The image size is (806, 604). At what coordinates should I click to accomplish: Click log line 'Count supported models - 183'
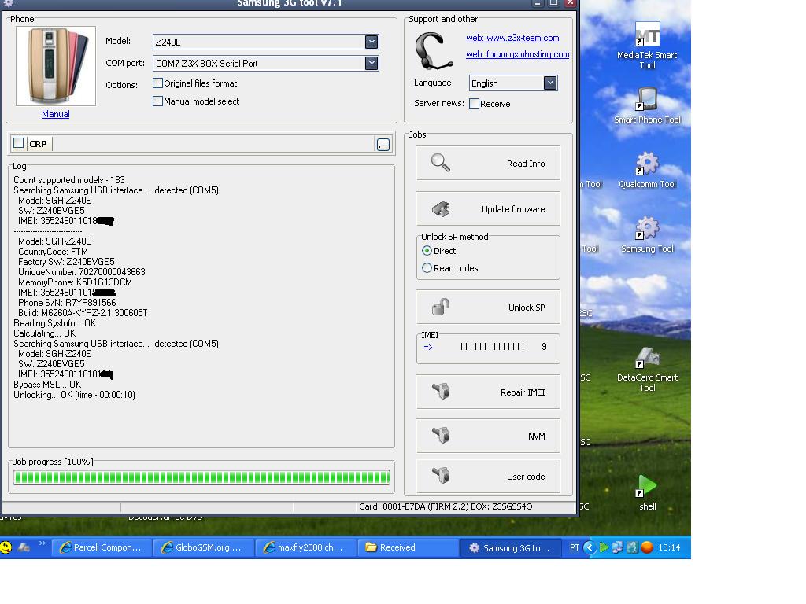point(69,180)
